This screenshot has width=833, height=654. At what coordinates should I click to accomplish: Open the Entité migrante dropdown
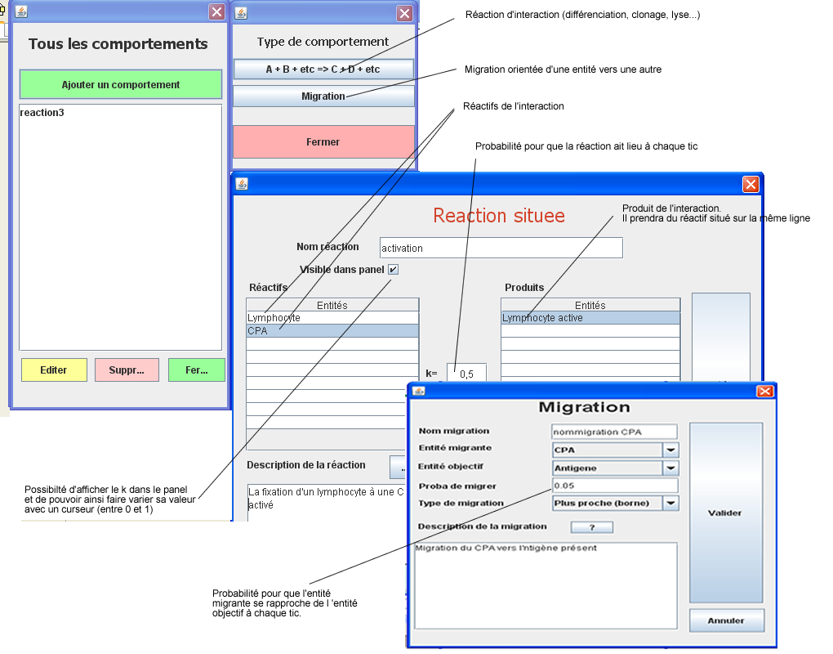point(670,450)
